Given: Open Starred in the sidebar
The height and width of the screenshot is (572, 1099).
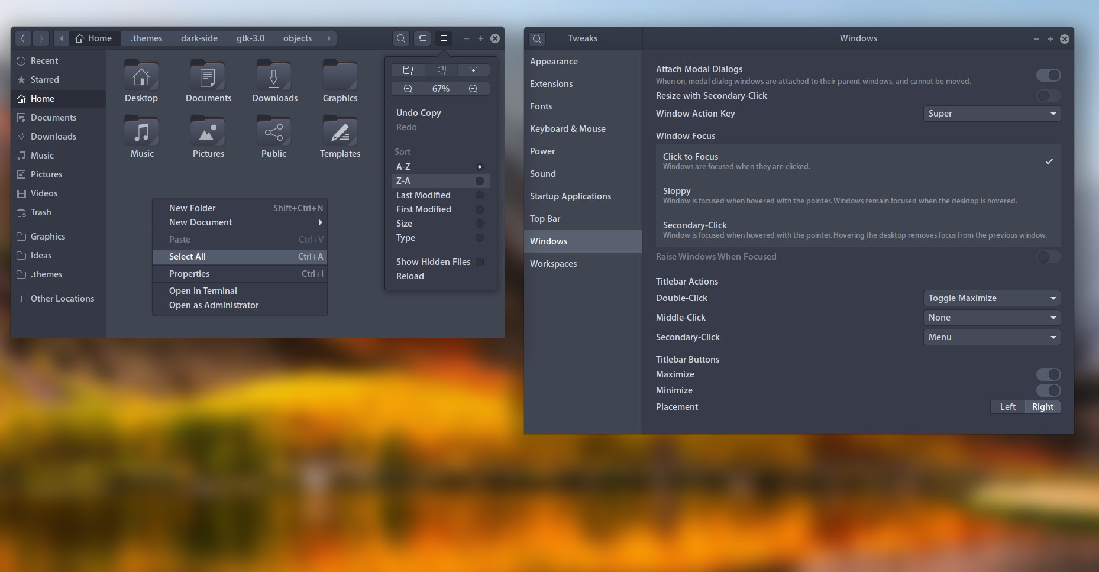Looking at the screenshot, I should coord(58,80).
